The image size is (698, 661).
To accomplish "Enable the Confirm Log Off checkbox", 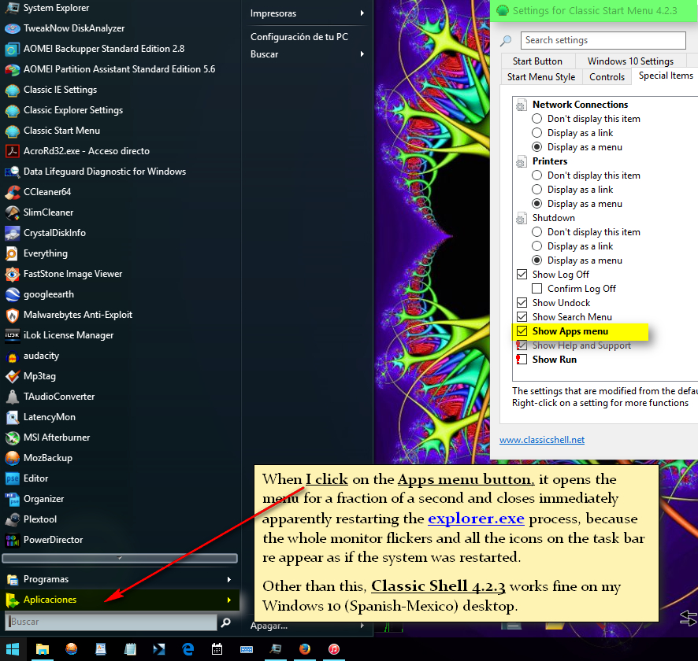I will click(536, 289).
